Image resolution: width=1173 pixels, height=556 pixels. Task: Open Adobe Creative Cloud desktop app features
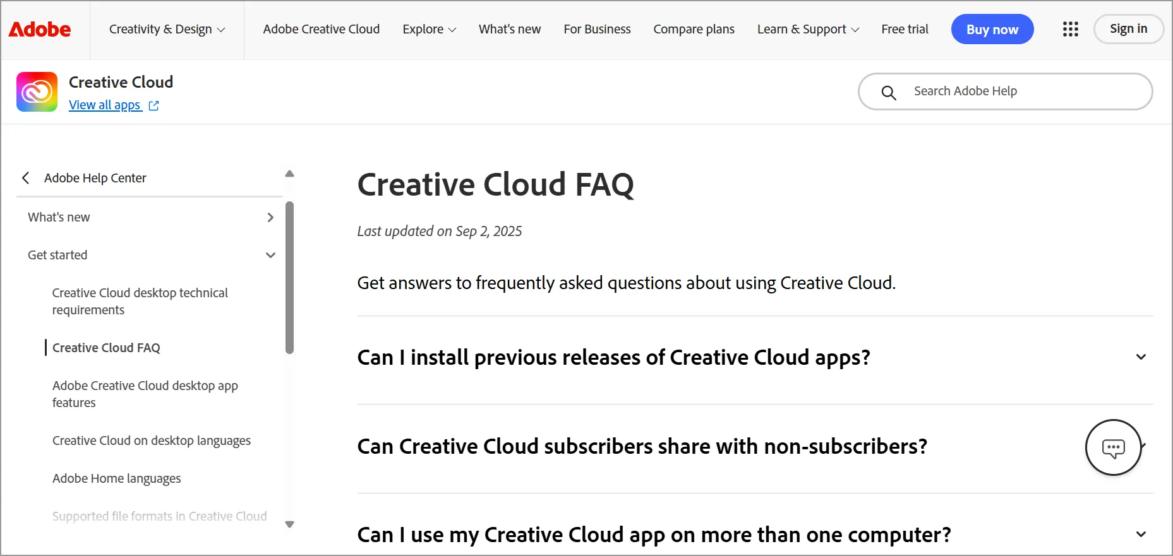[145, 394]
